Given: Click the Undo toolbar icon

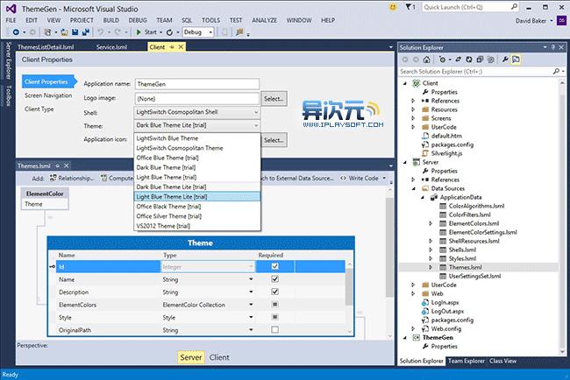Looking at the screenshot, I should point(100,32).
